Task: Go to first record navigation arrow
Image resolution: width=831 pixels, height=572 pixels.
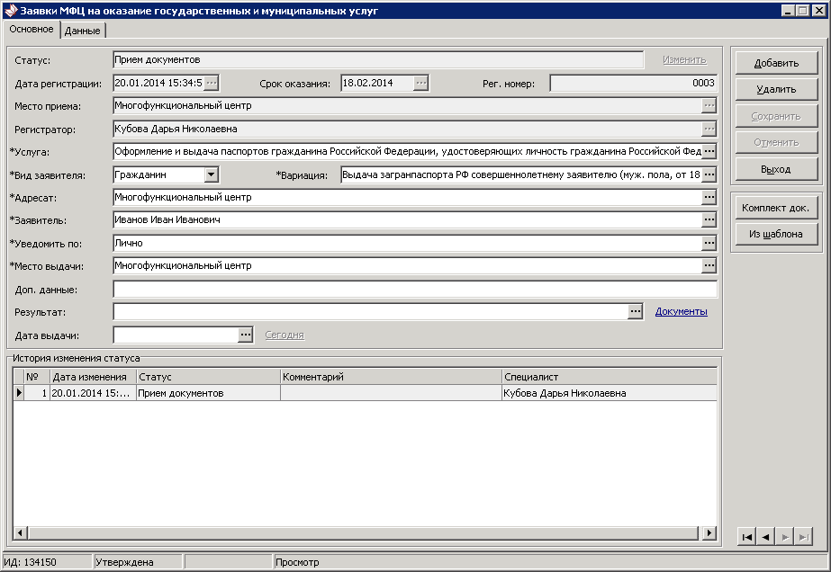Action: click(746, 536)
